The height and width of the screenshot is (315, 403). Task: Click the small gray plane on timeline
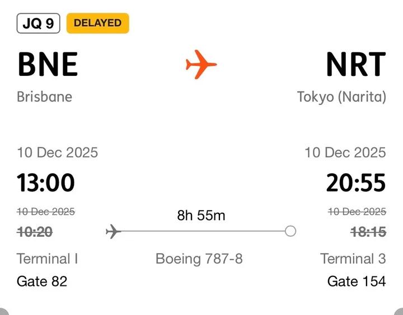[x=113, y=231]
